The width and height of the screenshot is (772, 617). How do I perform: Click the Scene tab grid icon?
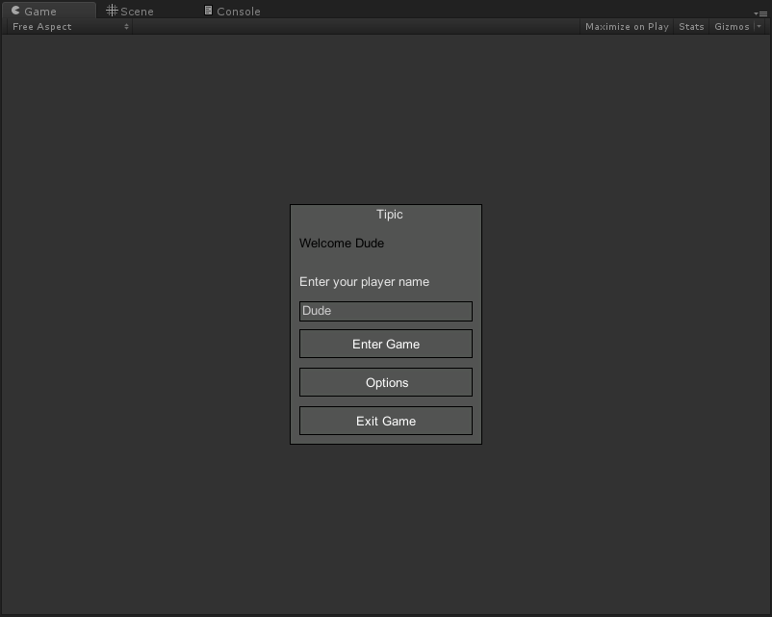pyautogui.click(x=112, y=11)
